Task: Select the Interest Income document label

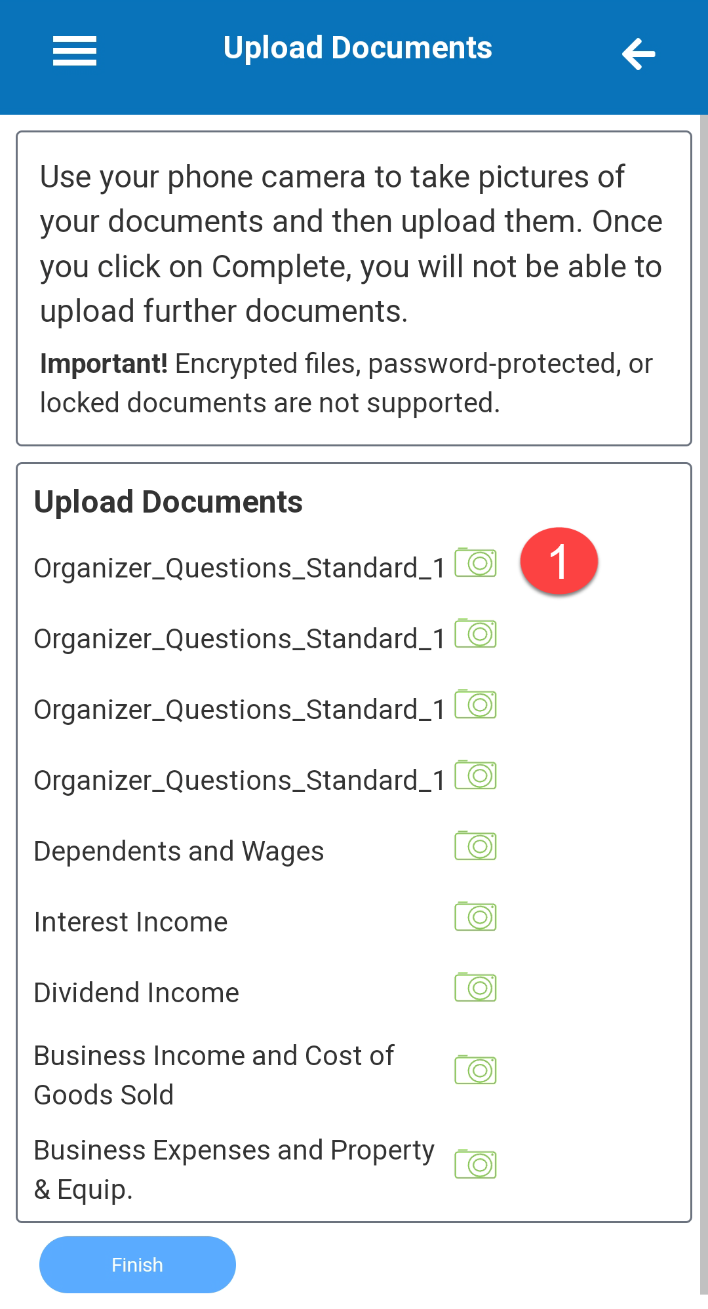Action: [131, 922]
